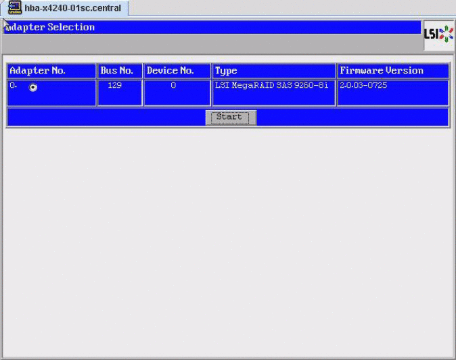Click the Bus No. column header
Screen dimensions: 456x360
[x=120, y=70]
